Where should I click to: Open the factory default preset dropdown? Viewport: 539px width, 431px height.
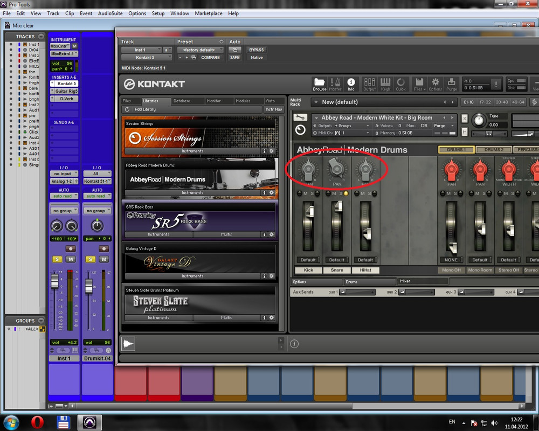[201, 50]
